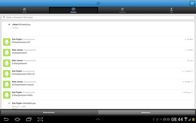This screenshot has width=196, height=123.
Task: Open Zoe Taylor's avatar on Hi! tweet
Action: 7,42
